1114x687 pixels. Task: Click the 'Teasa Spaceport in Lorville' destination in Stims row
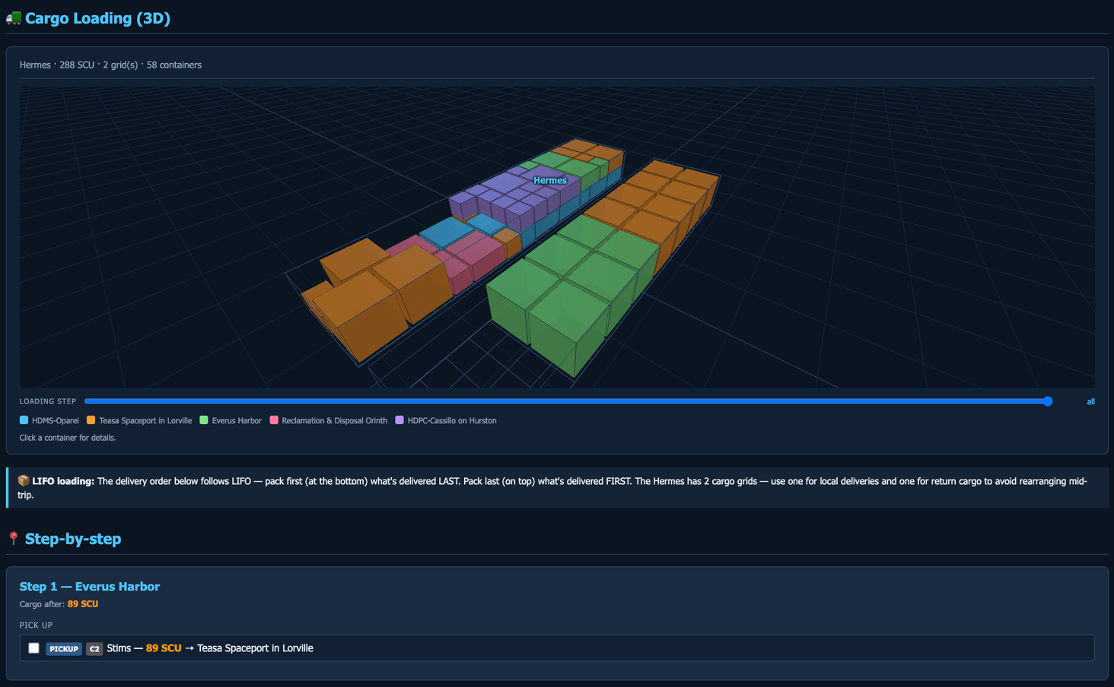coord(255,648)
